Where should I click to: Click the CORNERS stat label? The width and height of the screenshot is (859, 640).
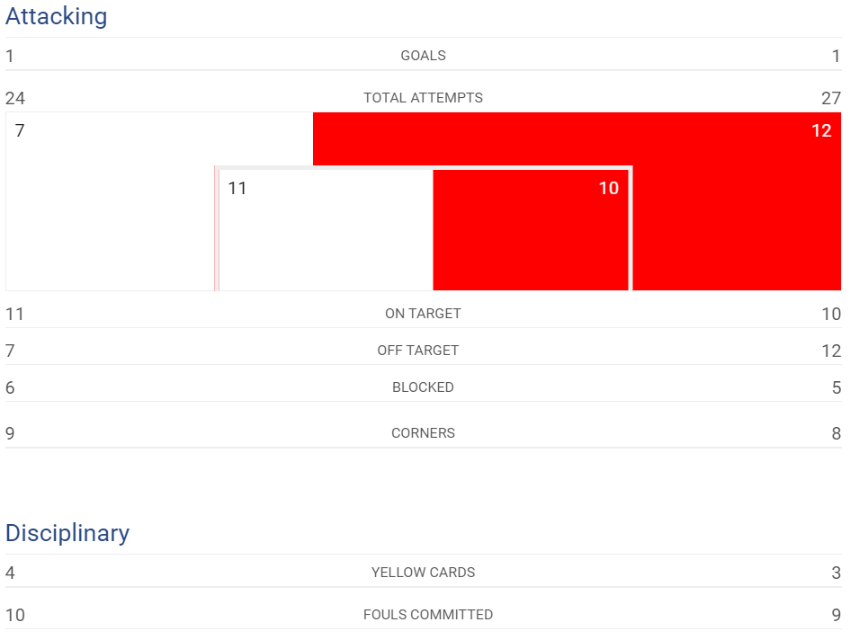click(423, 433)
